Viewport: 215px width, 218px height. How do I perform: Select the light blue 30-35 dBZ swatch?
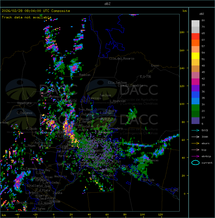(195, 101)
